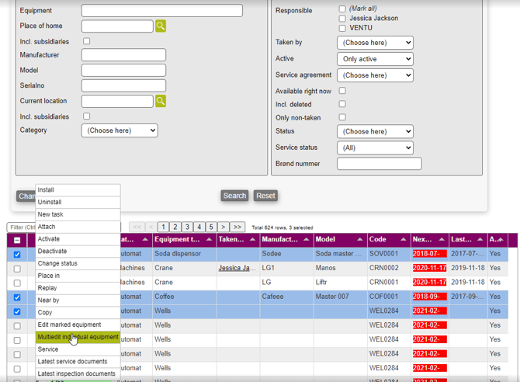Sort by Model column arrow

click(360, 239)
